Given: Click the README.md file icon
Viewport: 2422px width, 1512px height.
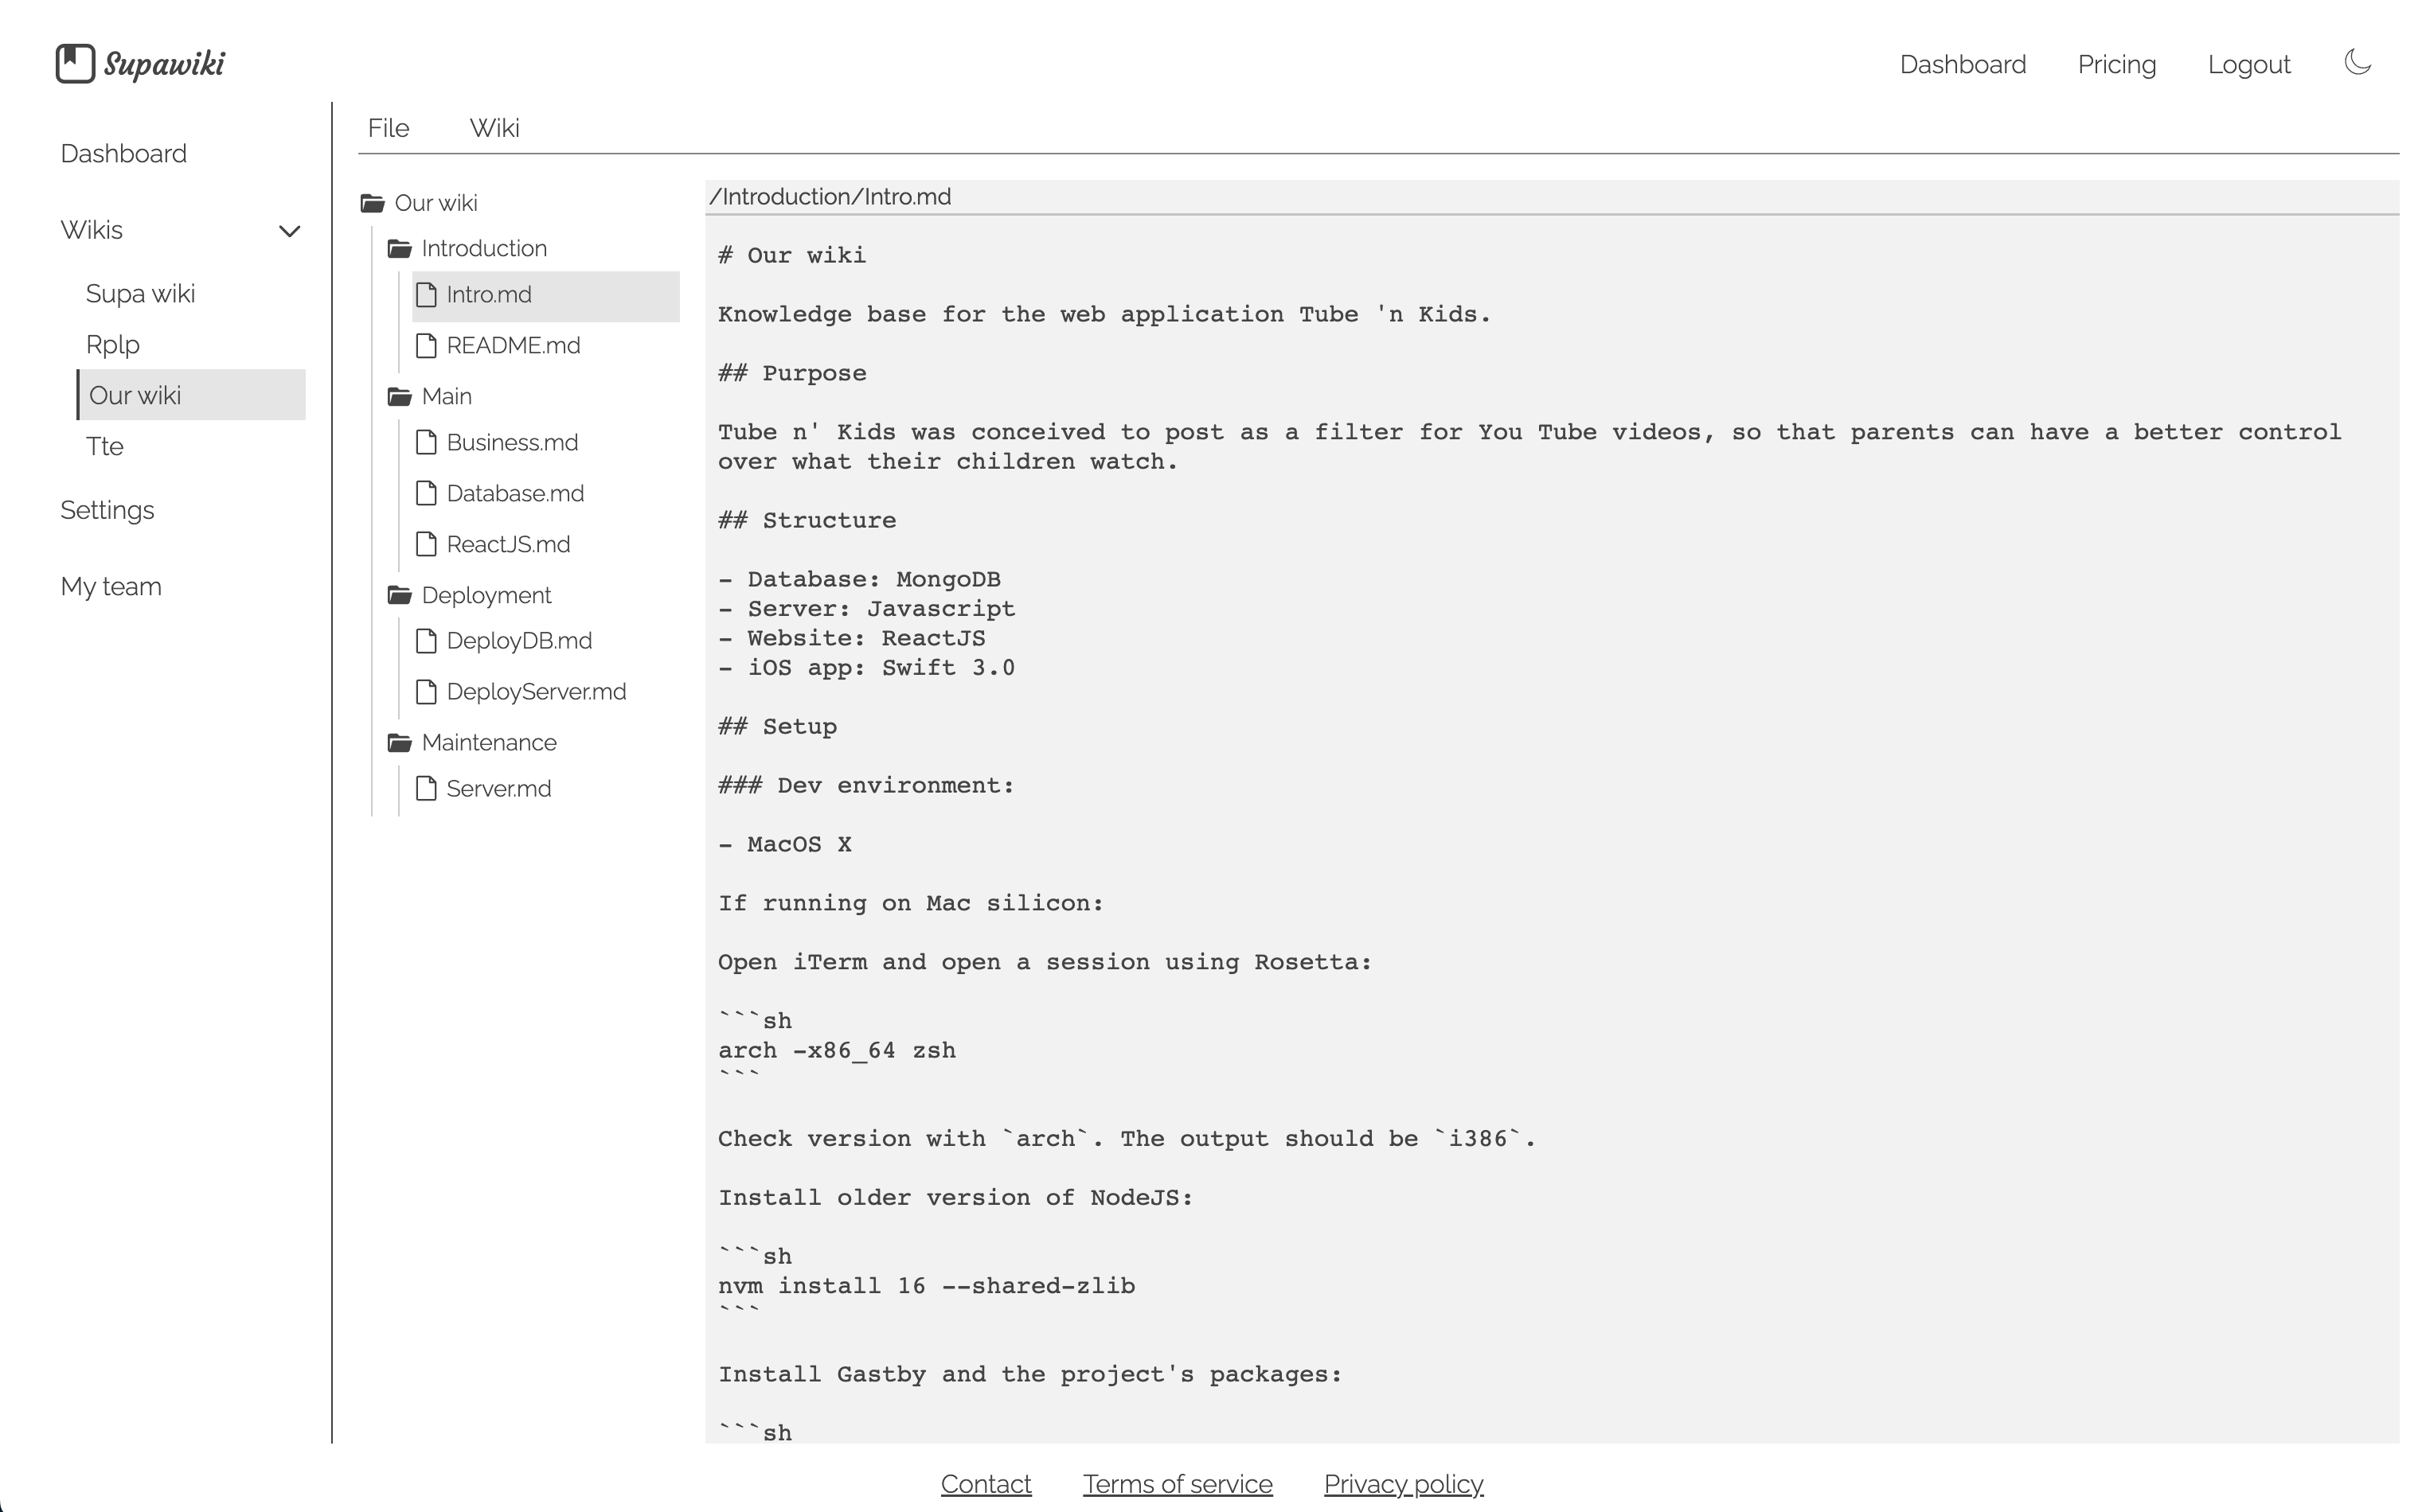Looking at the screenshot, I should 426,346.
